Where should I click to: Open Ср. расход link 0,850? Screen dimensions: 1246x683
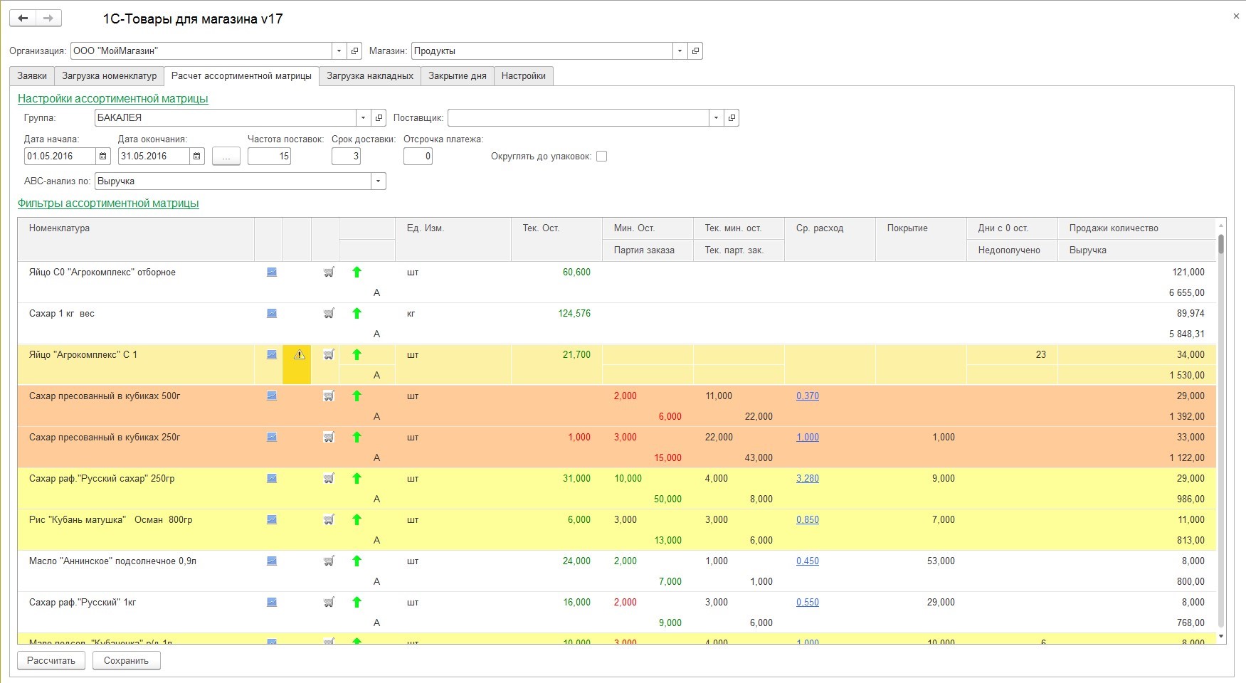click(x=808, y=519)
